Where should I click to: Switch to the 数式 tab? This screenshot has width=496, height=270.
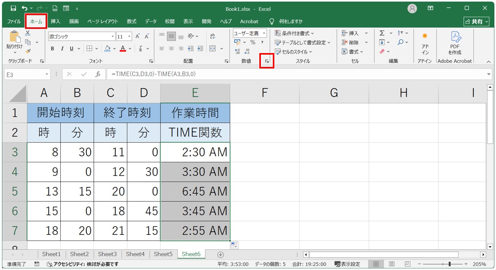click(132, 21)
